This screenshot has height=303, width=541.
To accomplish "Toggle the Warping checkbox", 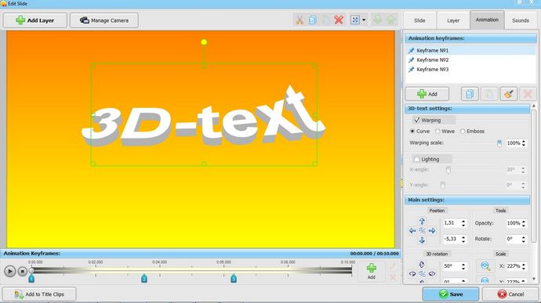I will tap(416, 120).
